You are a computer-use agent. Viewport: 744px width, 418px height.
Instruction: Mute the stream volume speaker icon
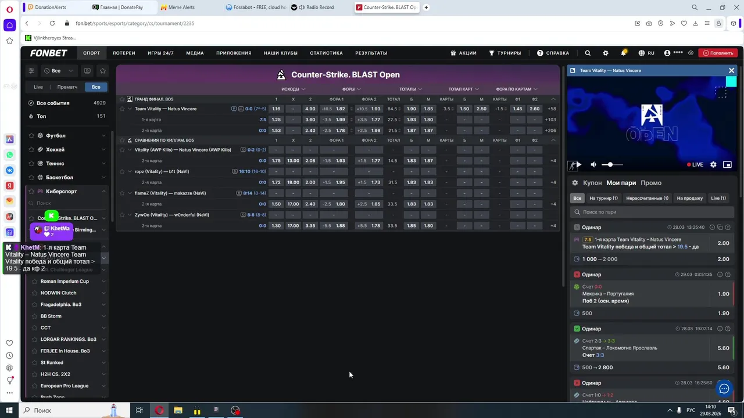pyautogui.click(x=593, y=164)
